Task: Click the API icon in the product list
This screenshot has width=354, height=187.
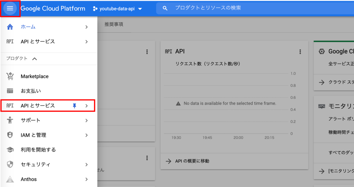Action: tap(10, 106)
